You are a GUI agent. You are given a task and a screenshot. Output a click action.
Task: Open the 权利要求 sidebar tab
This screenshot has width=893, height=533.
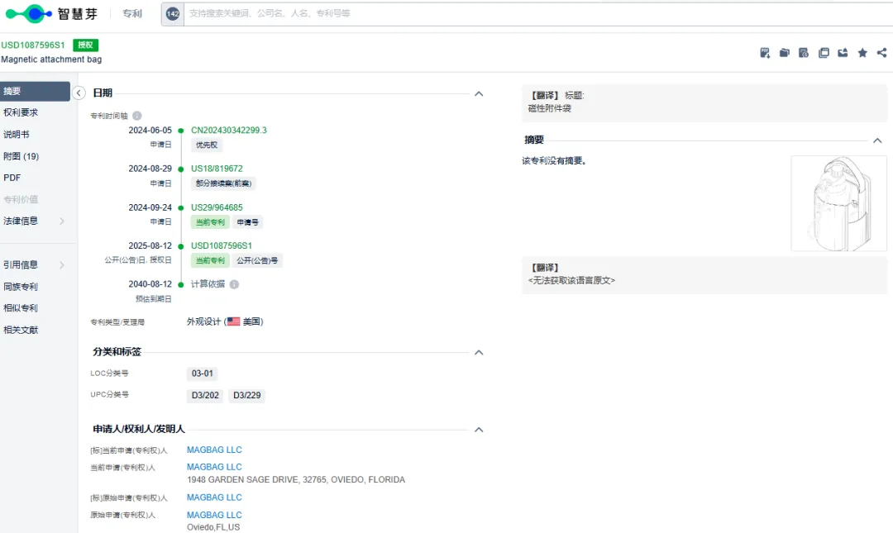(x=21, y=112)
